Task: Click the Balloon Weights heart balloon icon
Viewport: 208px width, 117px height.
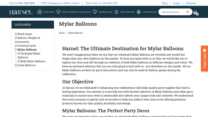Action: click(x=58, y=12)
